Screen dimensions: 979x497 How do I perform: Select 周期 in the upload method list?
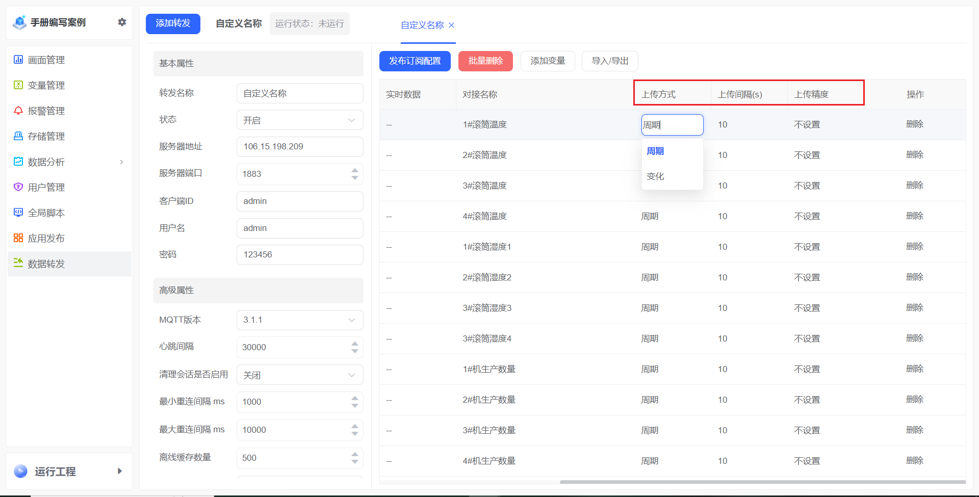(655, 151)
